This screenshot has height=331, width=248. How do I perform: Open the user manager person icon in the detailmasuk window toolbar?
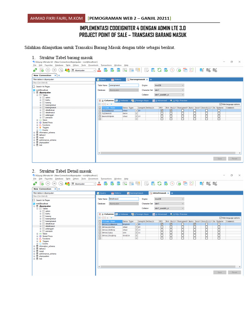point(99,184)
